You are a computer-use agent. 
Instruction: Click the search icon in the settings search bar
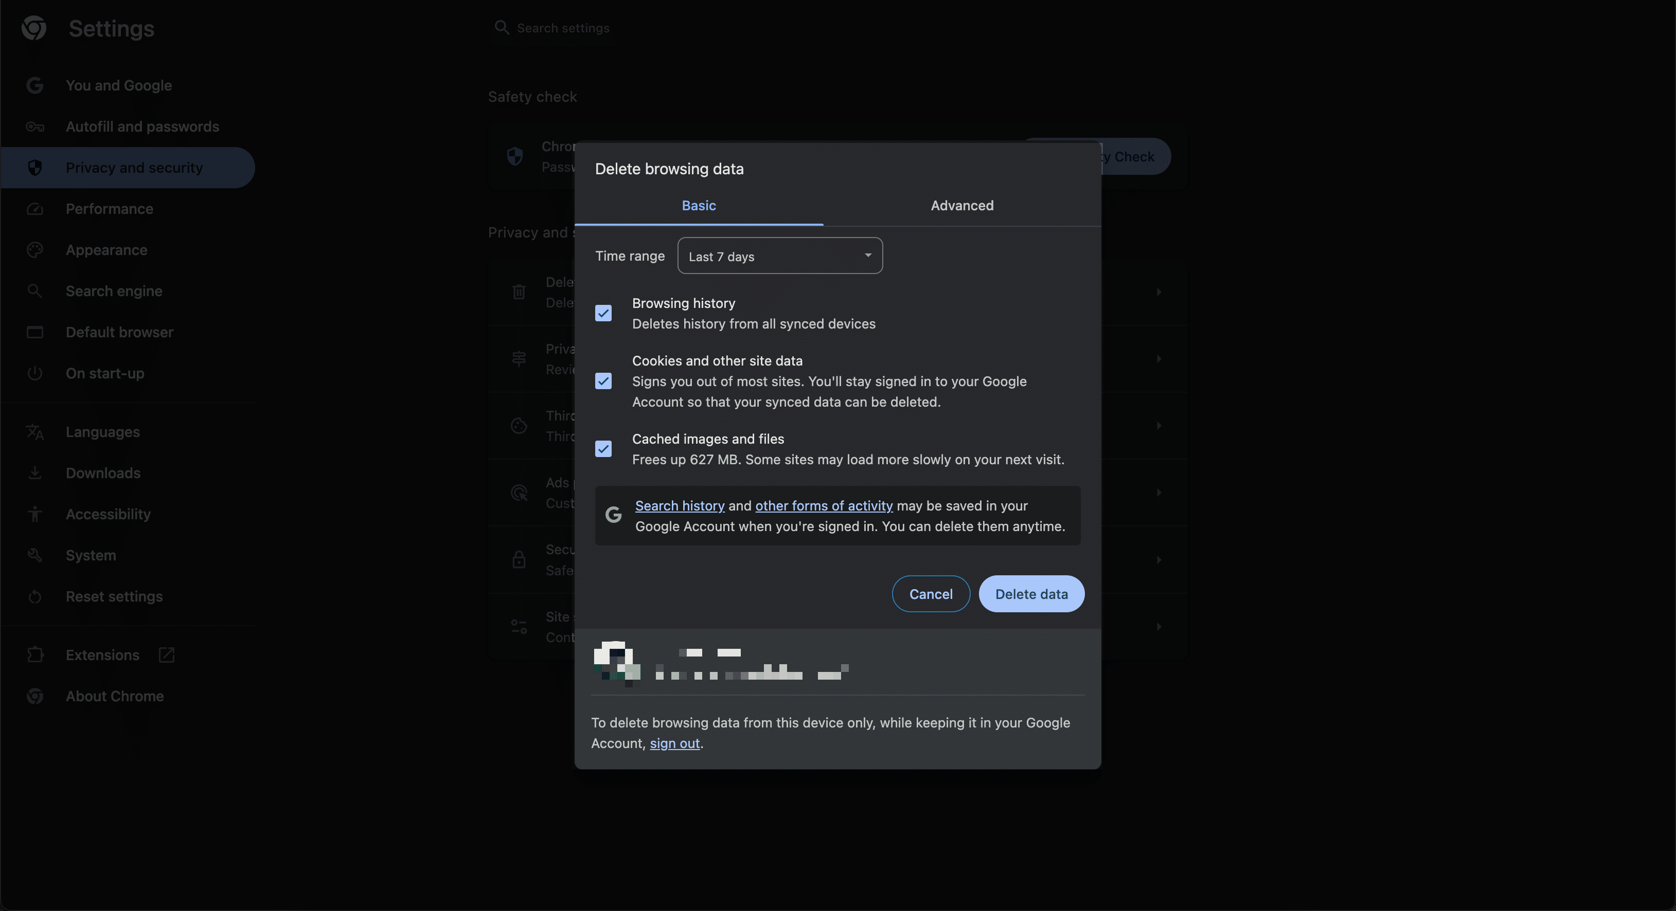[501, 27]
